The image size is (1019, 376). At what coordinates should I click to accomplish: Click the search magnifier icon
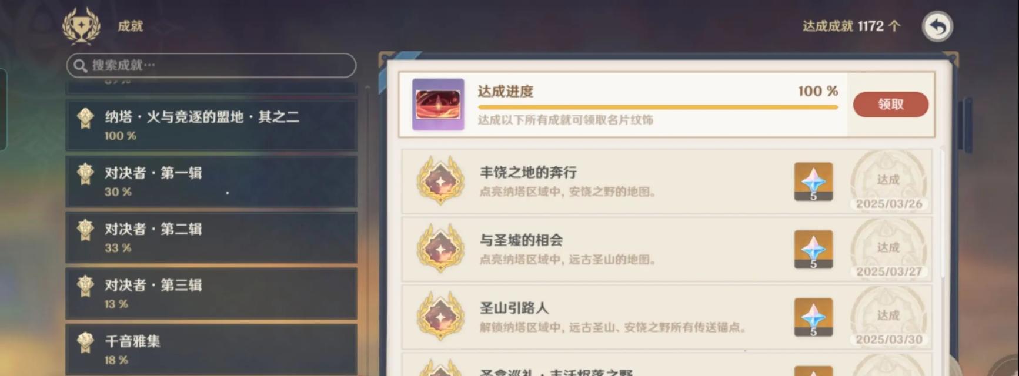tap(81, 66)
